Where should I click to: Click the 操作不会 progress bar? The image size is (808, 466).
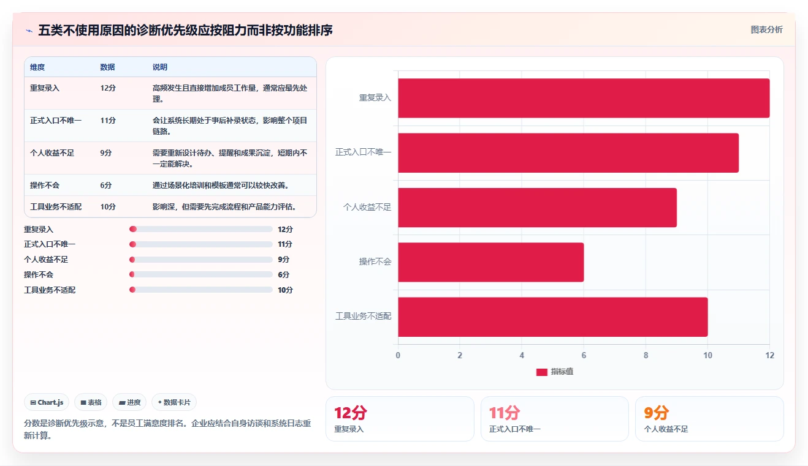pyautogui.click(x=201, y=275)
